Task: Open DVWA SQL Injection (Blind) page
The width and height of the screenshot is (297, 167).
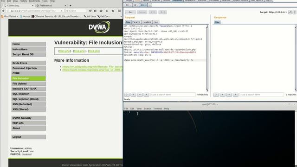Action: [29, 99]
